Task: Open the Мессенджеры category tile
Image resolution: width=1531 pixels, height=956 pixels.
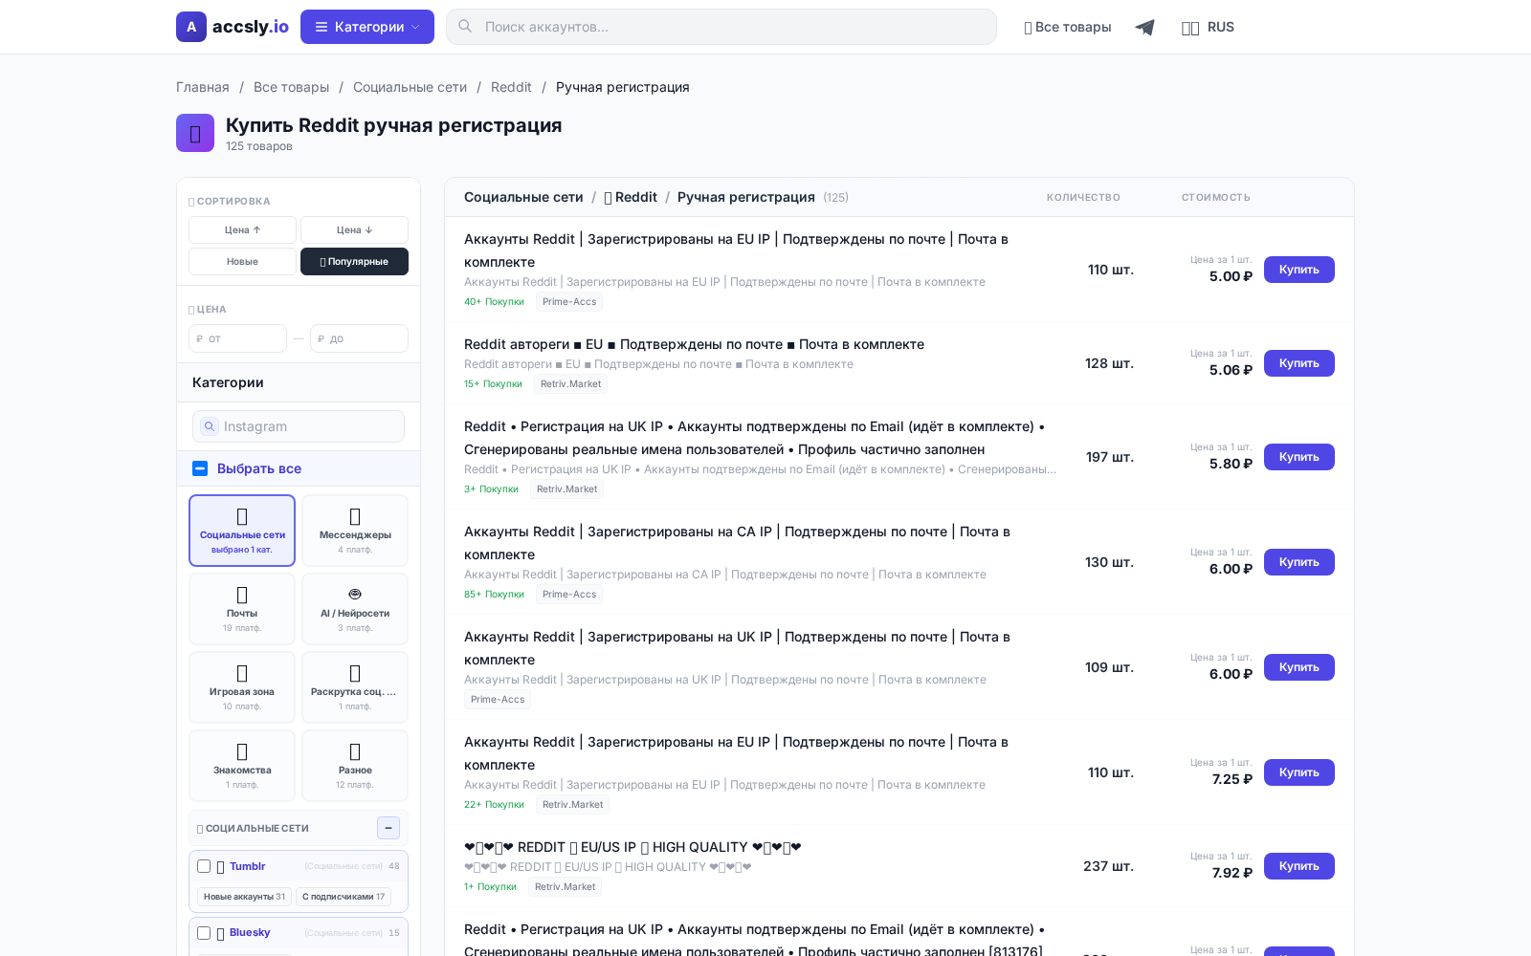Action: click(355, 531)
